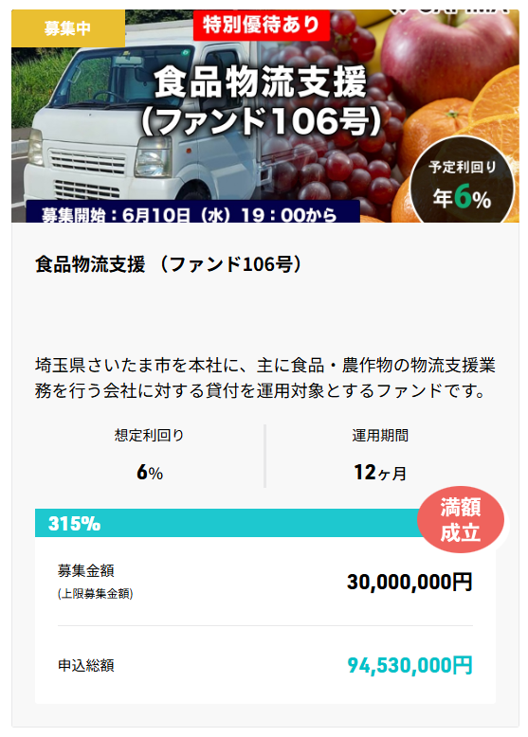The height and width of the screenshot is (737, 528).
Task: Click the 満額成立 red round badge
Action: click(x=461, y=520)
